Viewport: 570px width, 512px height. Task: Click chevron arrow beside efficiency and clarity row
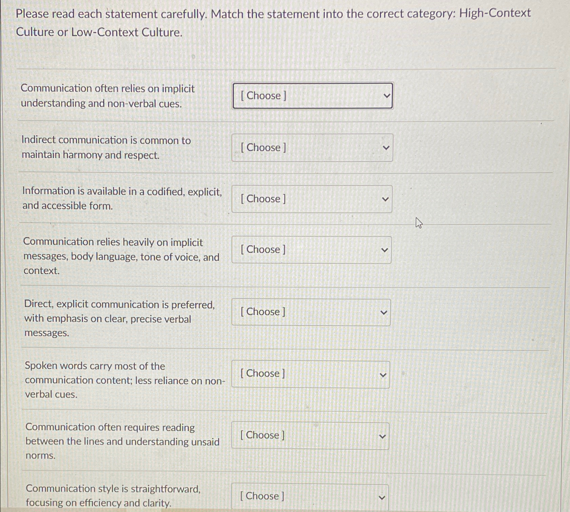tap(382, 497)
